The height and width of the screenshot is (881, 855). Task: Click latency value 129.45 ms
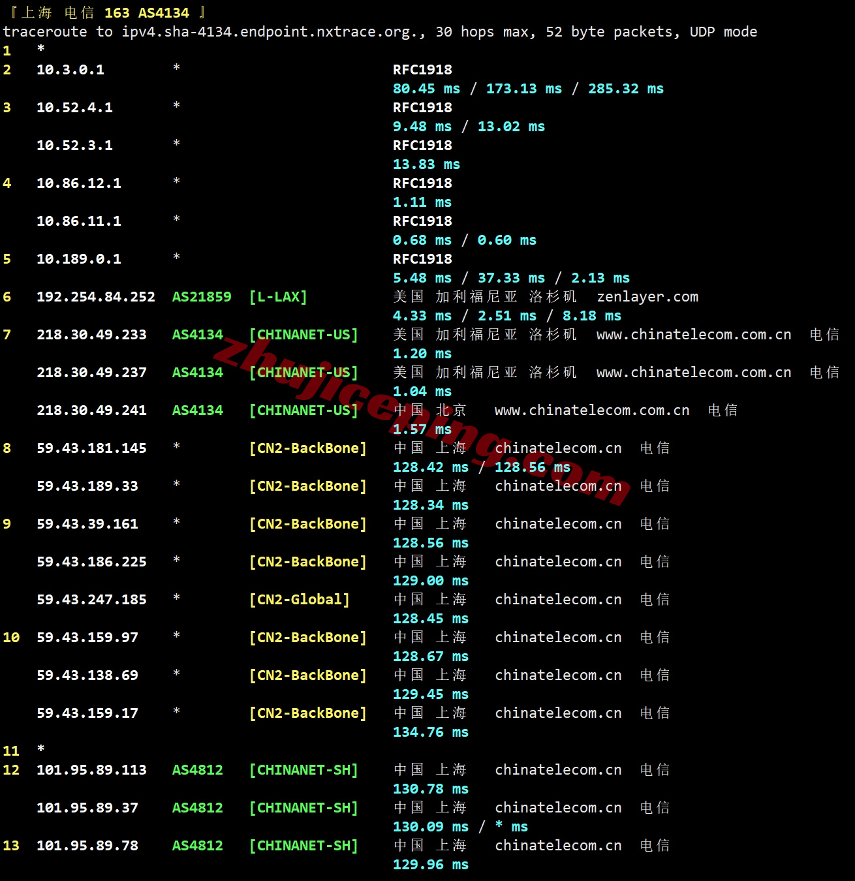pyautogui.click(x=431, y=694)
